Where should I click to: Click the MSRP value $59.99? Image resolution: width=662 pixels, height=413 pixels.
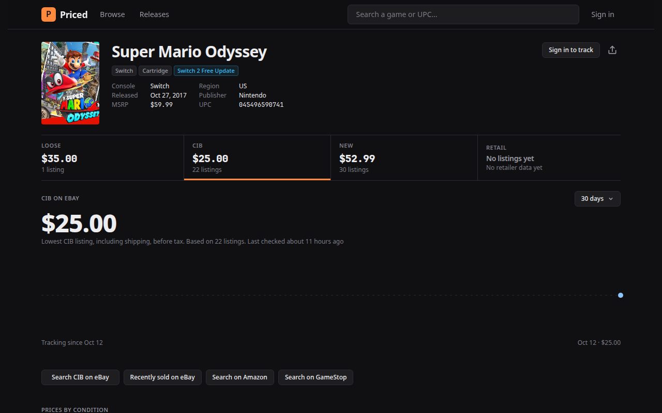[161, 105]
